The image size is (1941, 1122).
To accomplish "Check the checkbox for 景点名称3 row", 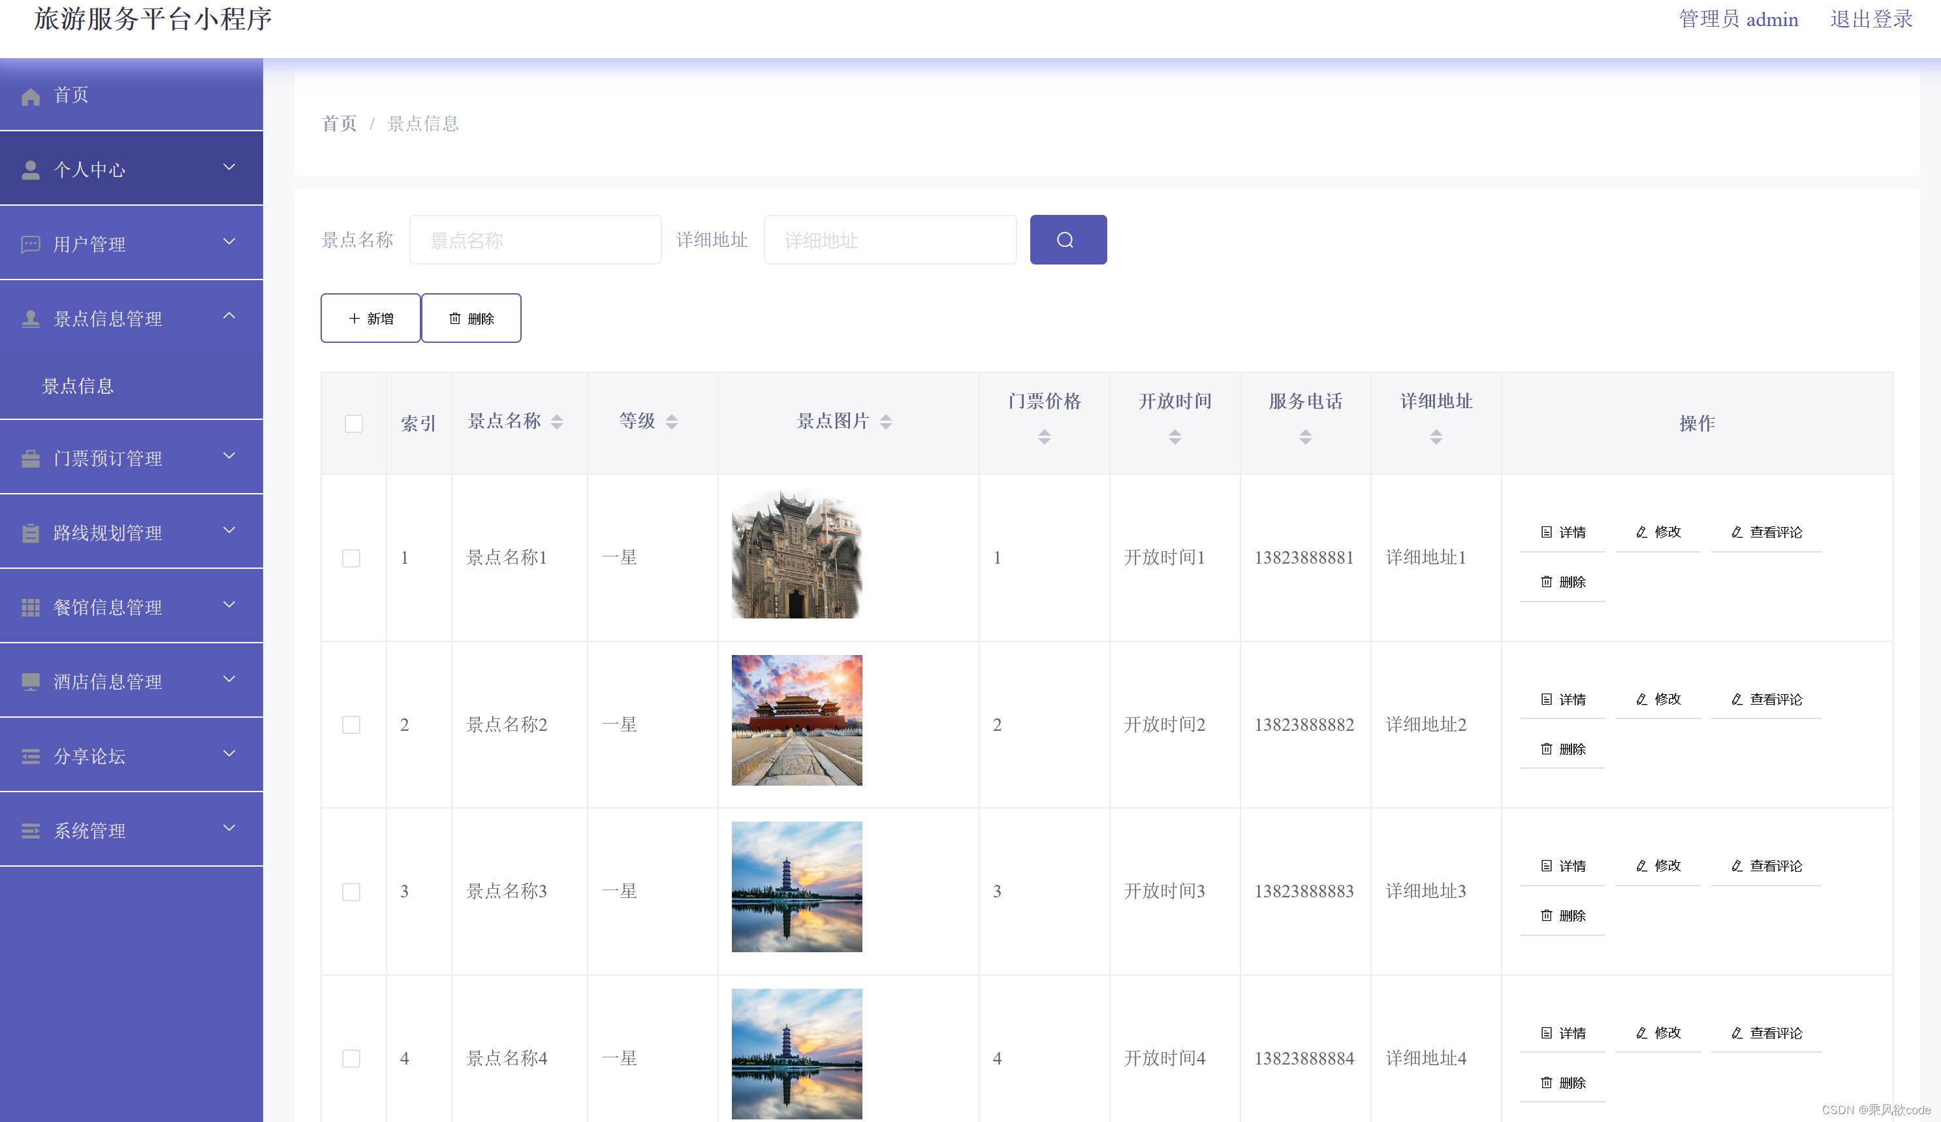I will pos(351,891).
